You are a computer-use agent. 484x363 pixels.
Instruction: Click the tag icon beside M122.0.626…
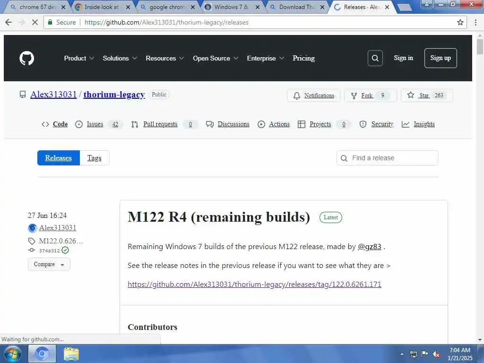[32, 241]
